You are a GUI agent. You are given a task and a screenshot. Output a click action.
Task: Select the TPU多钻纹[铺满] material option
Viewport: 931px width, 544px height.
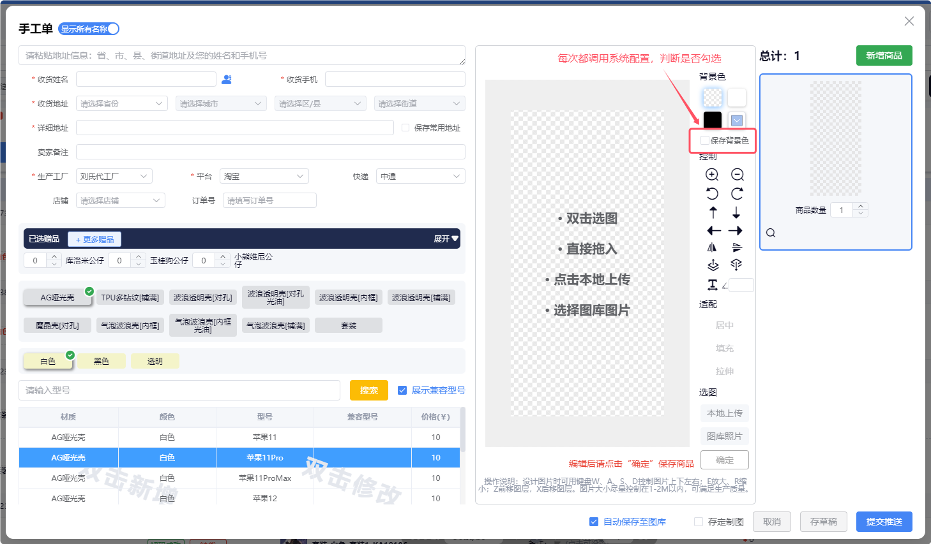coord(130,297)
